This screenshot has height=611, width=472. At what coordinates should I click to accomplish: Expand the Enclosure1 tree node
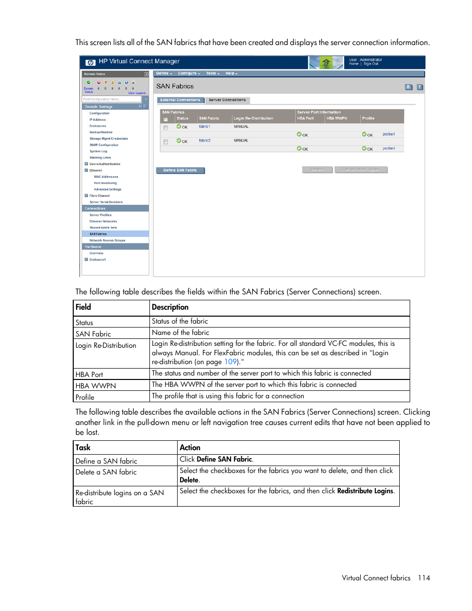(x=86, y=259)
